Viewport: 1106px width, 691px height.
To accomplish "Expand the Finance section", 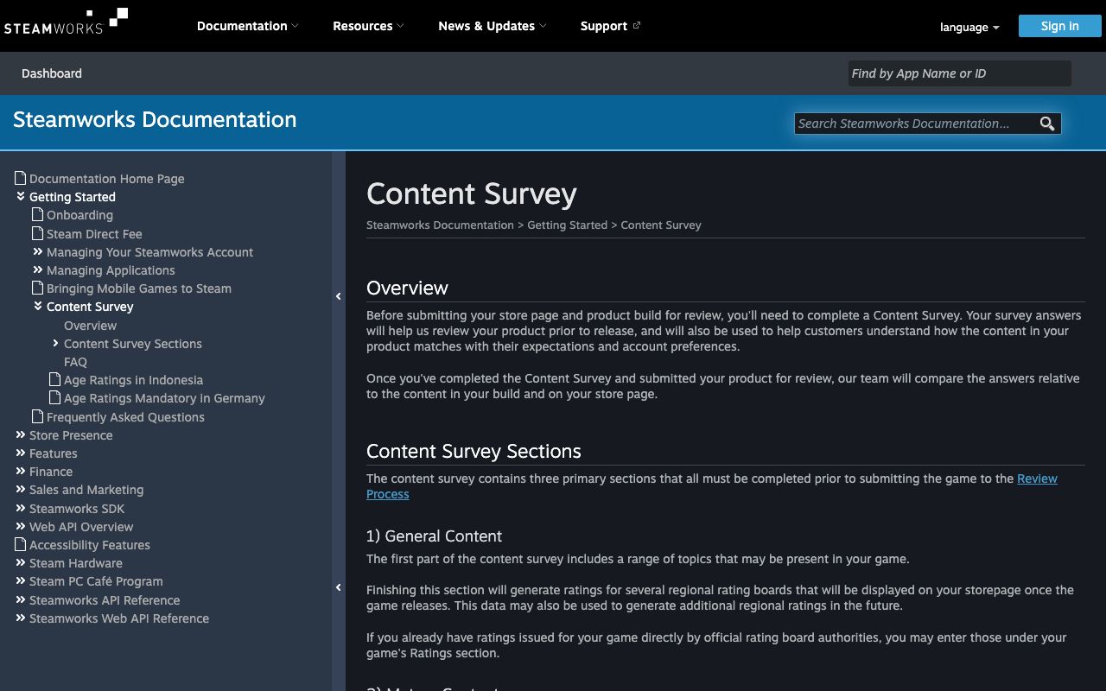I will (21, 471).
